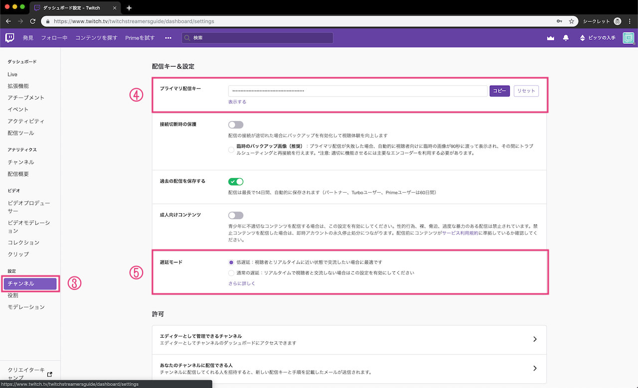Click the search magnifier icon
This screenshot has height=388, width=638.
(187, 38)
